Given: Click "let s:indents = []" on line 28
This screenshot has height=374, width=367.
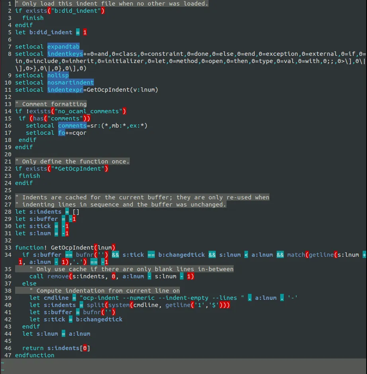Looking at the screenshot, I should [47, 212].
